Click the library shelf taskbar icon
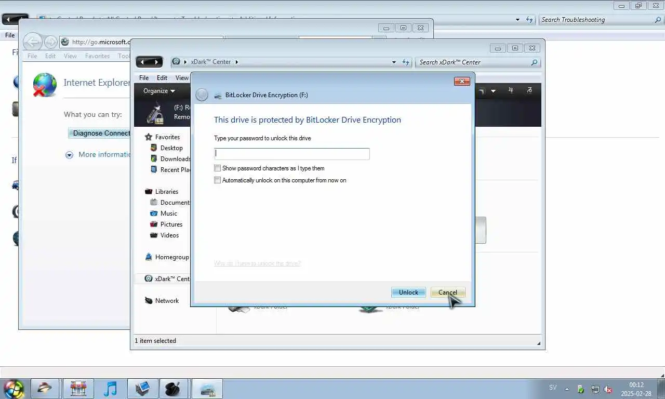The image size is (665, 399). [78, 389]
